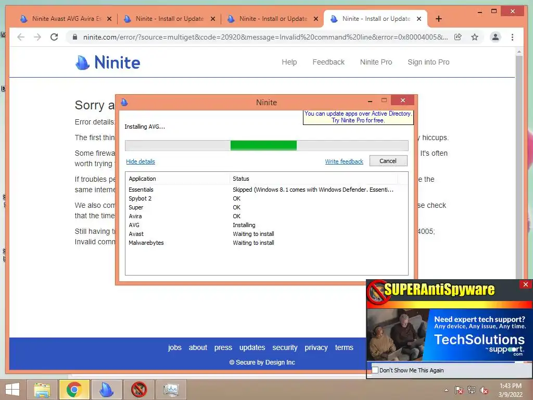Check Don't Show Me This Again

(375, 370)
